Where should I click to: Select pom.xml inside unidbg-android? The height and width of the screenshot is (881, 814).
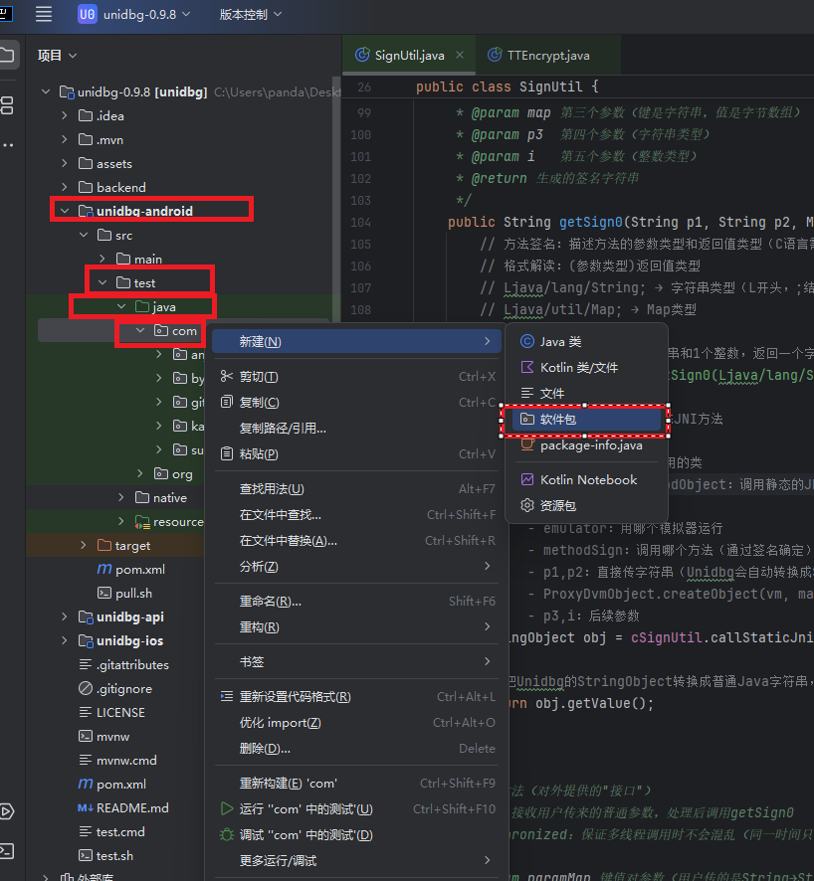131,569
